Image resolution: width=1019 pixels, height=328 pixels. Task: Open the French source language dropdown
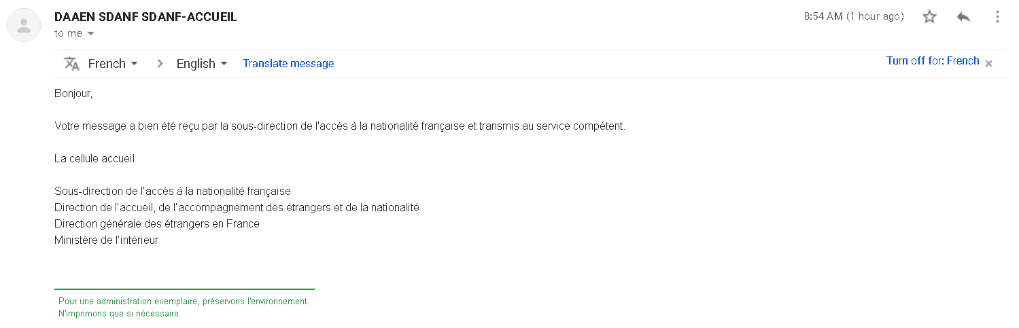113,63
